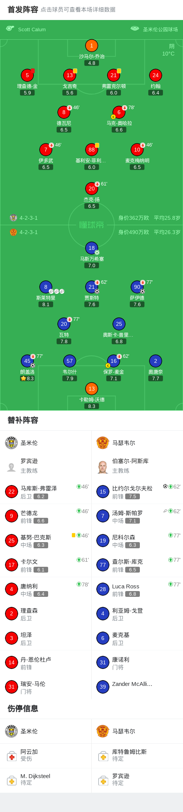Open hat-trick scorer 斯莱特里 number 8
The image size is (183, 812).
(x=46, y=287)
